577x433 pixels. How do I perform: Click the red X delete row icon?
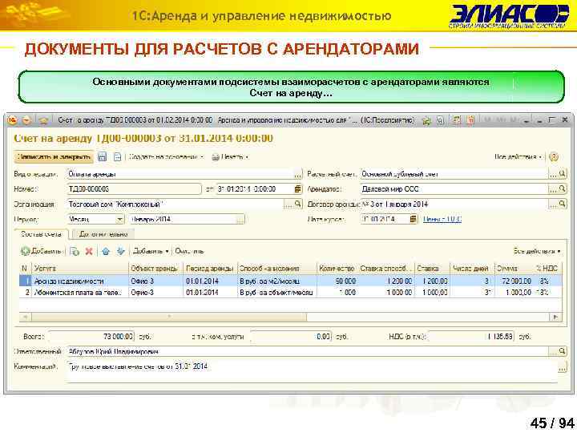click(x=89, y=251)
